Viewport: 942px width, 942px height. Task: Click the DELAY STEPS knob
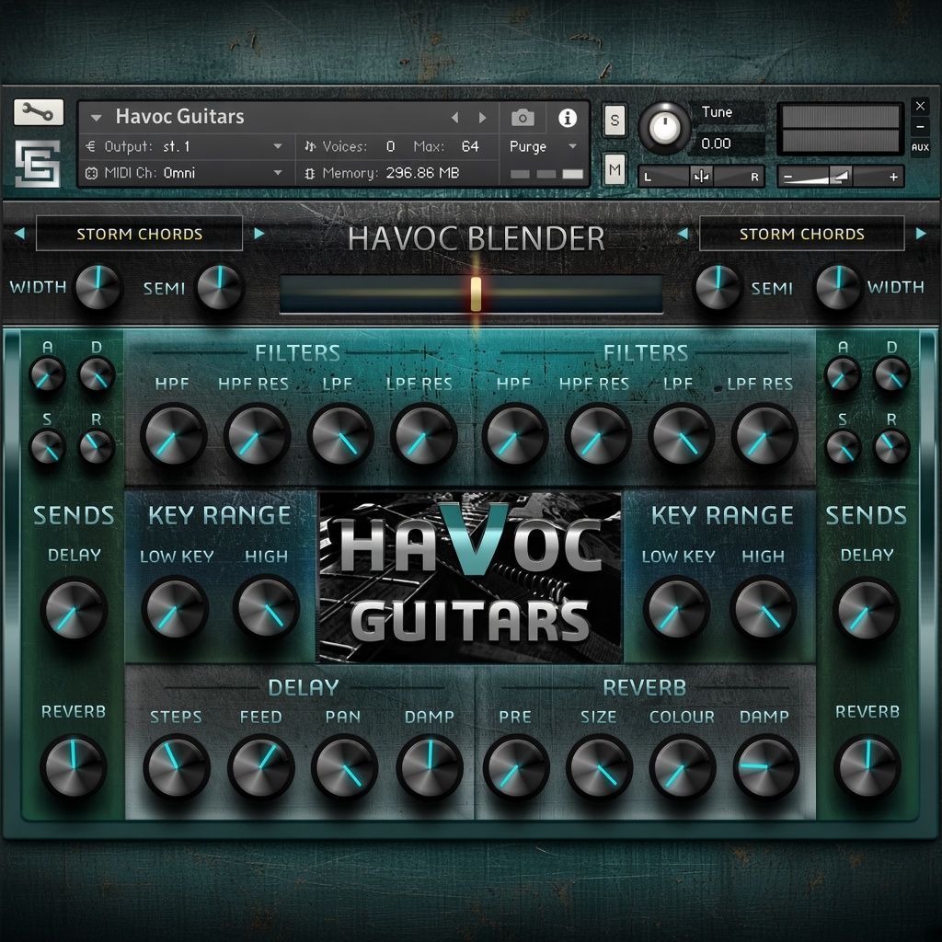[x=177, y=767]
